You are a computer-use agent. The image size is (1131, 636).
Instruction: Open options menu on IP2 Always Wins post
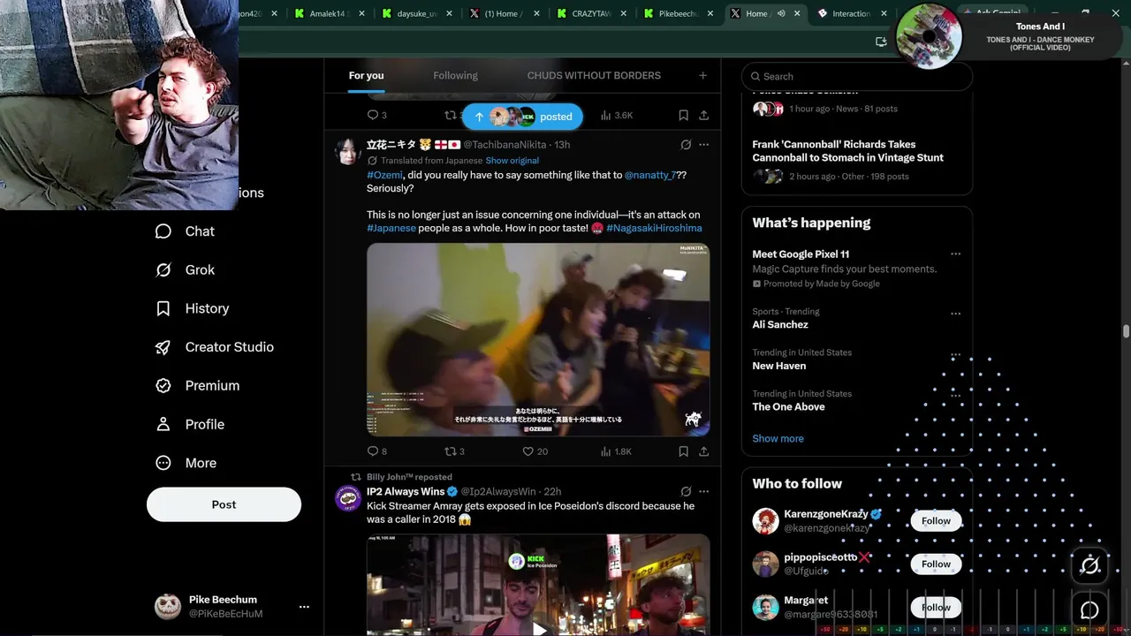click(x=703, y=491)
